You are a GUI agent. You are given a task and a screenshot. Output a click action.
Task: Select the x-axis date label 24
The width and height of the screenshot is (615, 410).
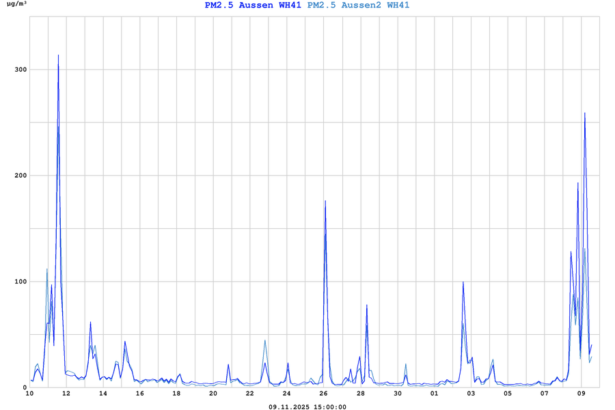tap(287, 394)
